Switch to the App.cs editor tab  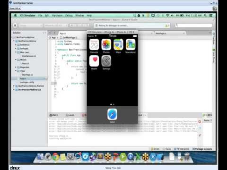tap(63, 34)
